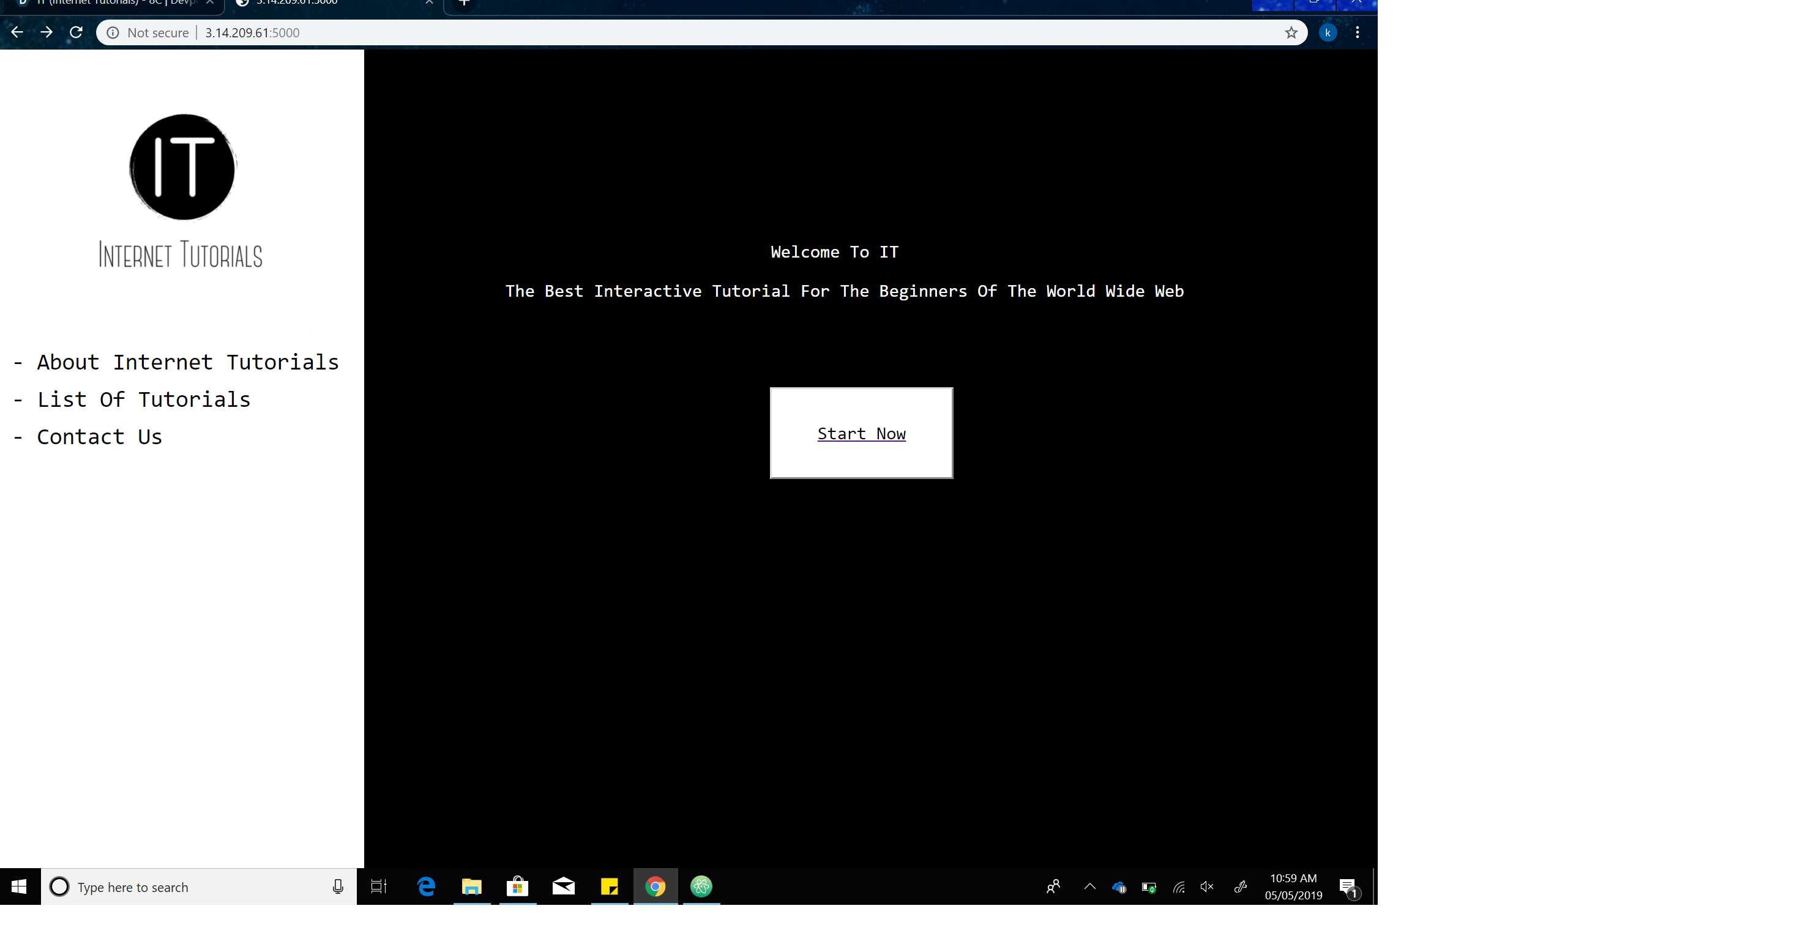Viewport: 1797px width, 944px height.
Task: Open the Chrome three-dot menu
Action: click(x=1358, y=33)
